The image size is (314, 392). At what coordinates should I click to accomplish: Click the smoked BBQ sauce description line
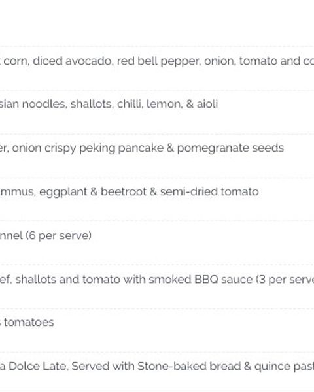click(157, 280)
